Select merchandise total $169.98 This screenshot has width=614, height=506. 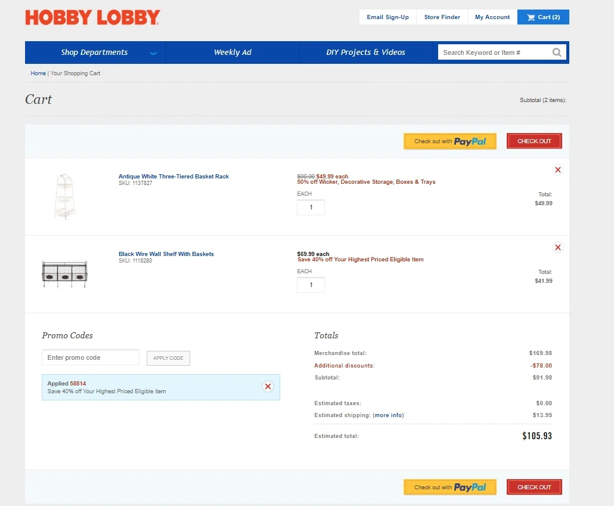(541, 353)
